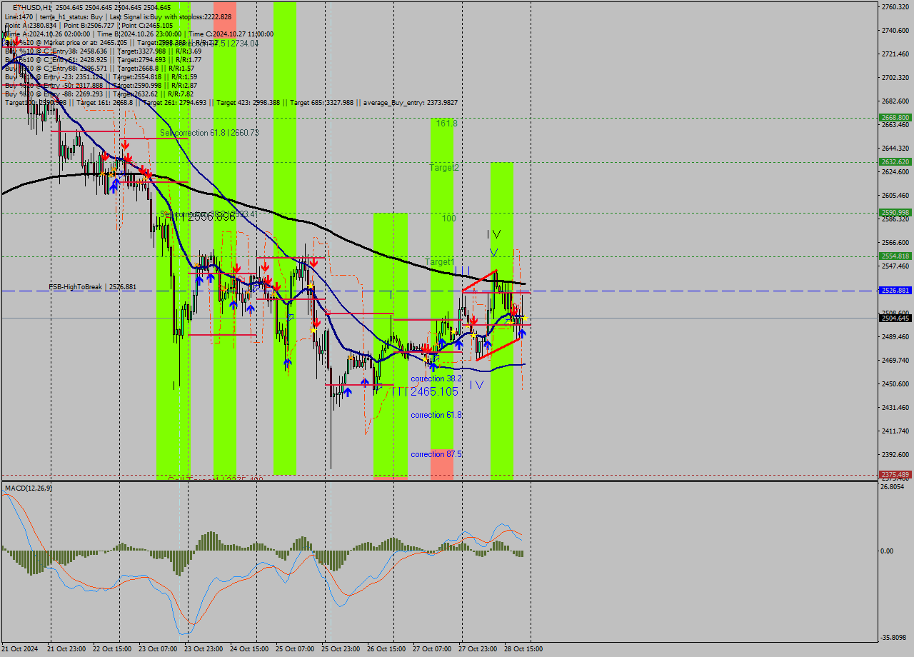Select the 'I I I 2465.105' wave label

424,391
